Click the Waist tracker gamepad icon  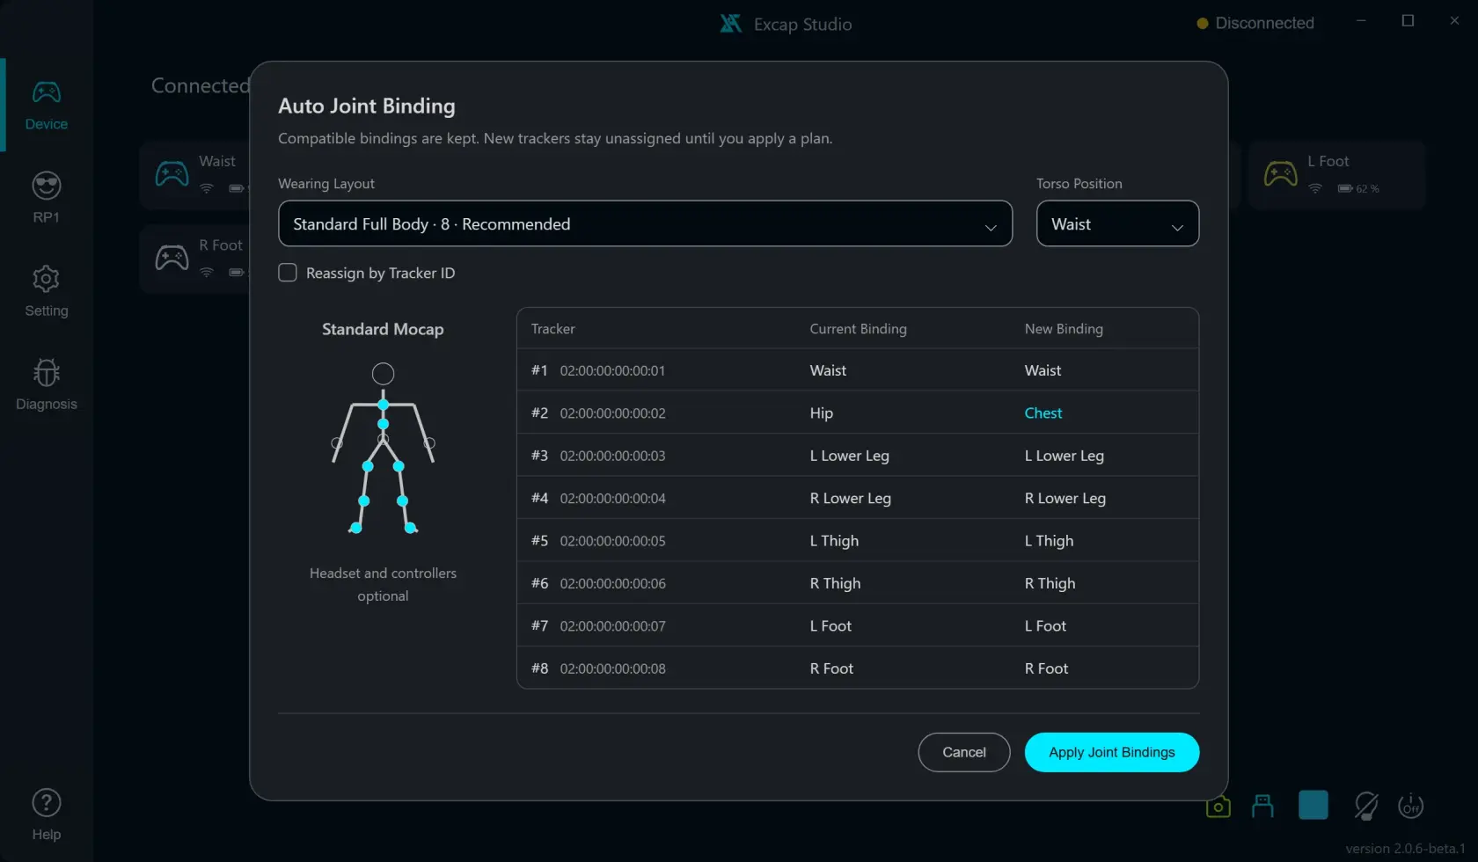(172, 173)
